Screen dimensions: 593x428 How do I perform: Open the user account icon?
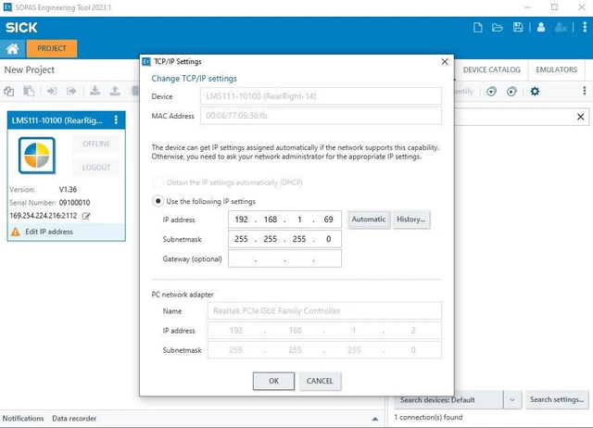pos(541,28)
